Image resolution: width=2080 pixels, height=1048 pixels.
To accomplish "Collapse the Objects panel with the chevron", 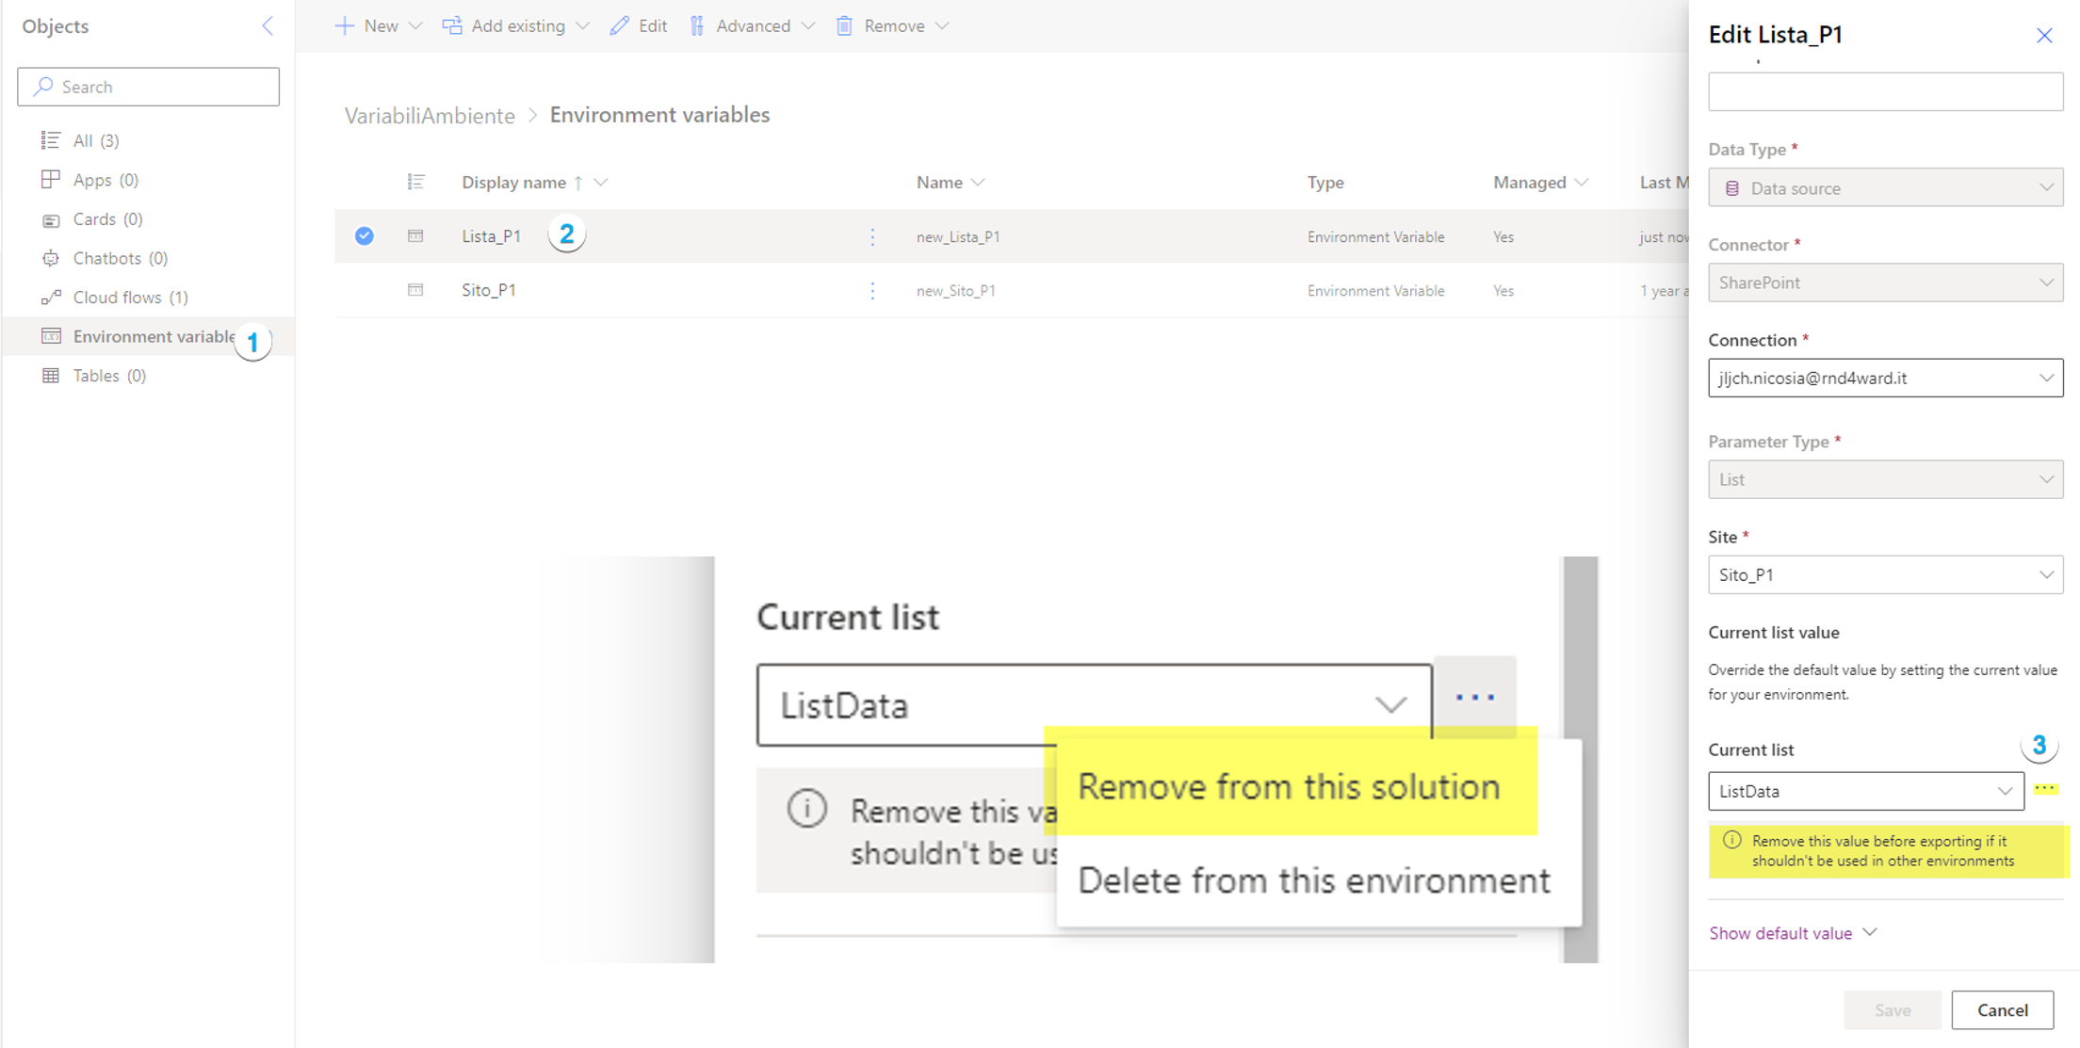I will (x=268, y=26).
